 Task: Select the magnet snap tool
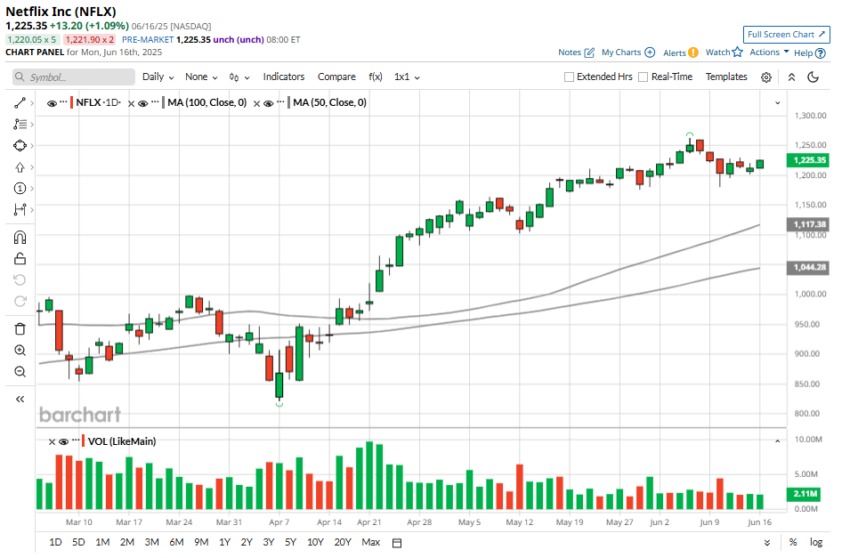(20, 237)
